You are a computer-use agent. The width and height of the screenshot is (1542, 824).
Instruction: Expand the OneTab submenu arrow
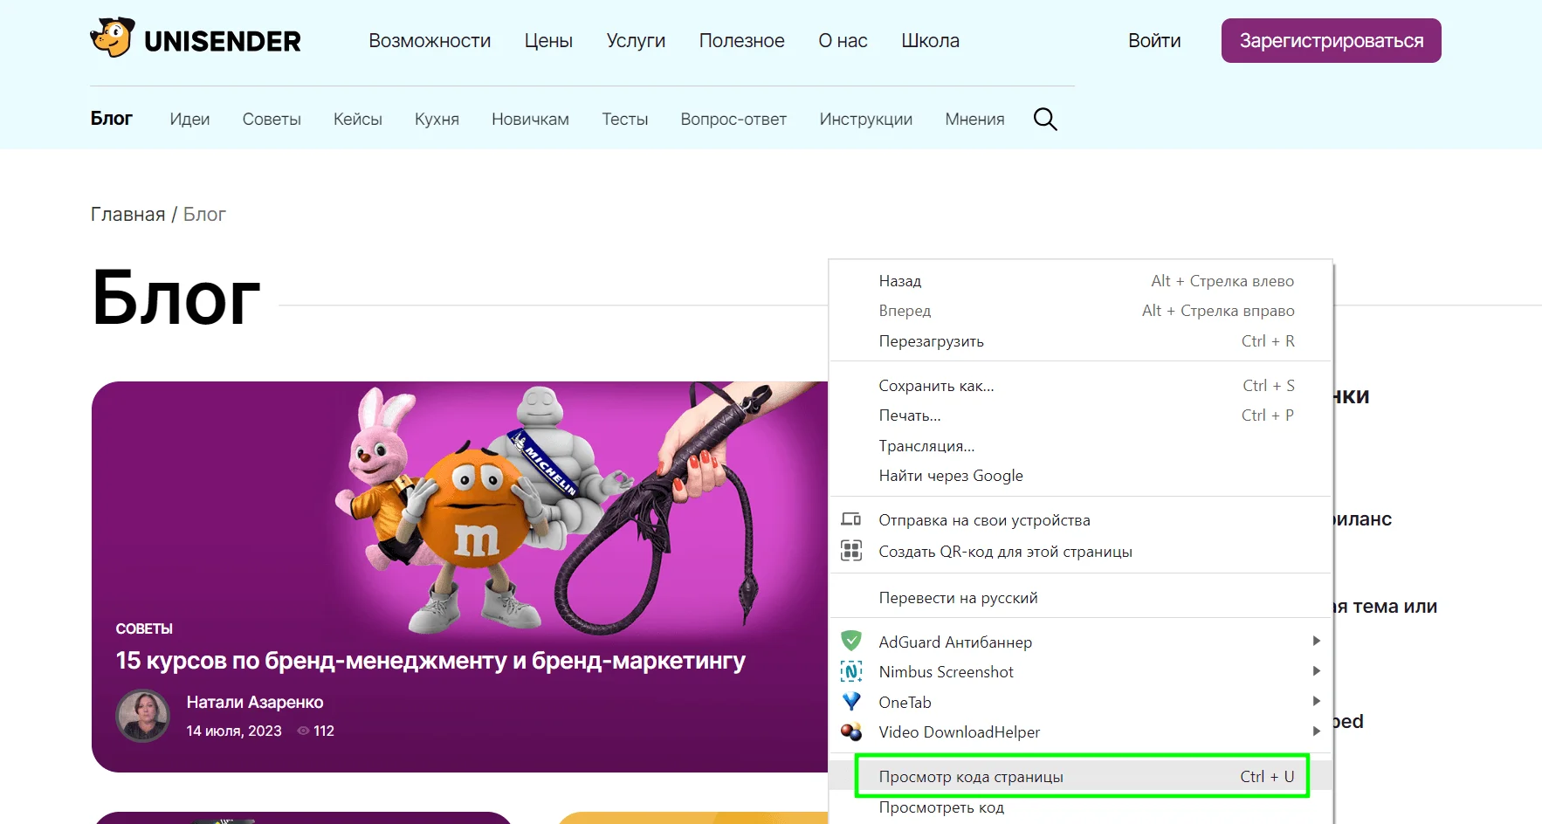(1316, 702)
